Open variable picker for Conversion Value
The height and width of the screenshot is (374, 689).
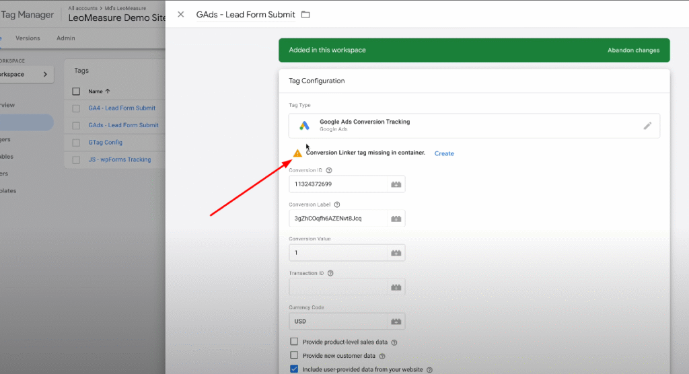[396, 253]
